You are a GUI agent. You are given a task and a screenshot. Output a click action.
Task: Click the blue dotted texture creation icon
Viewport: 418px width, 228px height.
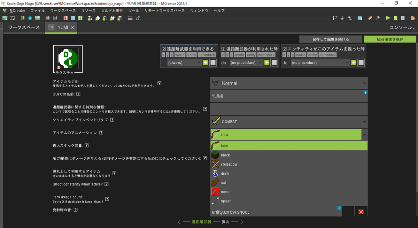tap(359, 18)
